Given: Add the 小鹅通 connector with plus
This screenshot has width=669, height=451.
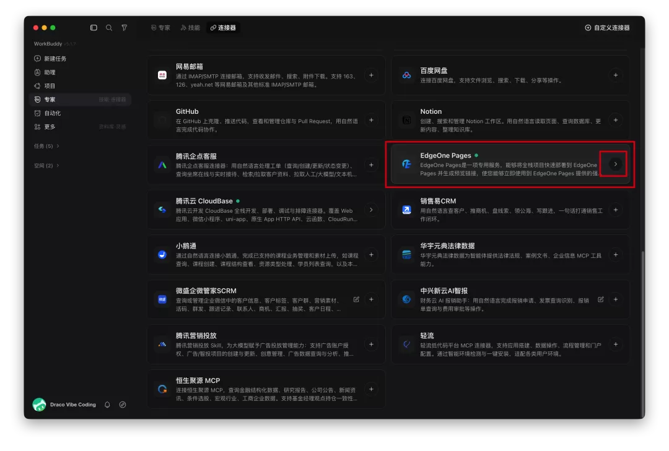Looking at the screenshot, I should (x=371, y=255).
